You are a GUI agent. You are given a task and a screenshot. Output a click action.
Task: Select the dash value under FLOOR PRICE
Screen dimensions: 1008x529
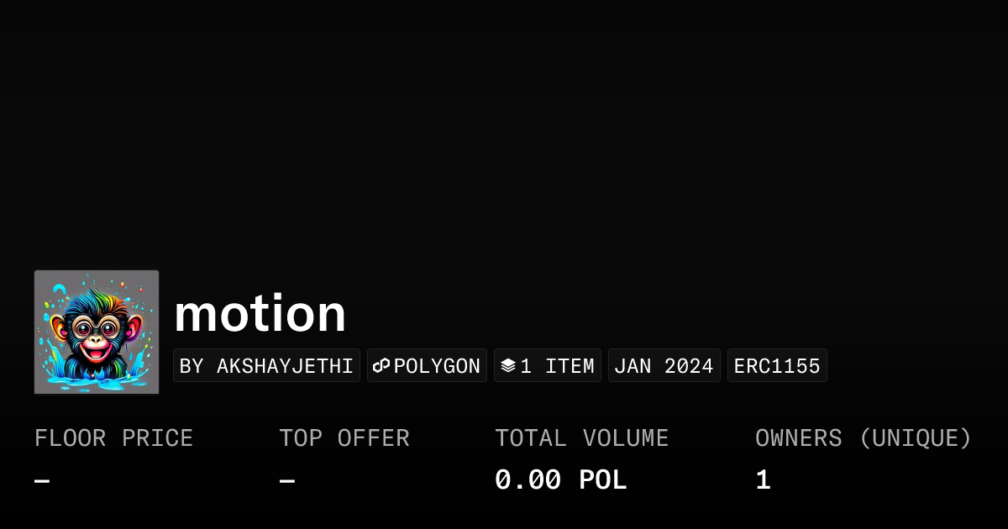coord(42,481)
